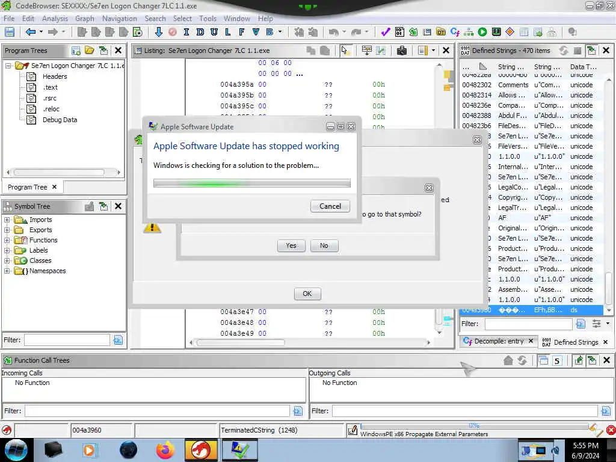Viewport: 616px width, 462px height.
Task: Click the refresh icon in Defined Strings header
Action: tap(564, 51)
